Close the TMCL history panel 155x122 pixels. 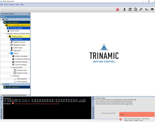click(2, 98)
